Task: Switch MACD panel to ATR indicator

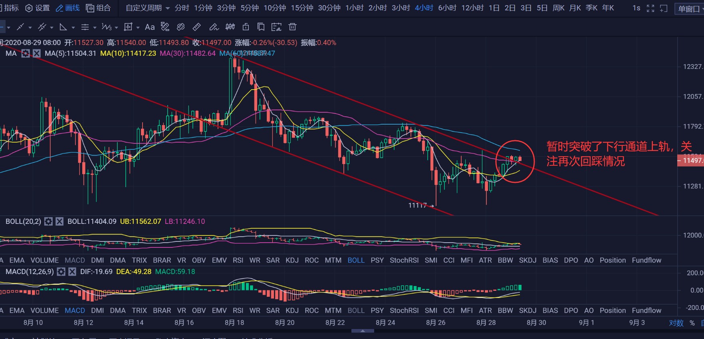Action: 485,310
